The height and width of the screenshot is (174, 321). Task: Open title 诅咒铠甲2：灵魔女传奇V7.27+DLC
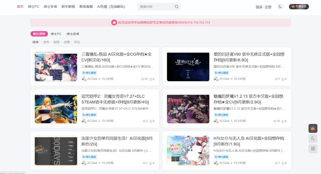tap(115, 99)
